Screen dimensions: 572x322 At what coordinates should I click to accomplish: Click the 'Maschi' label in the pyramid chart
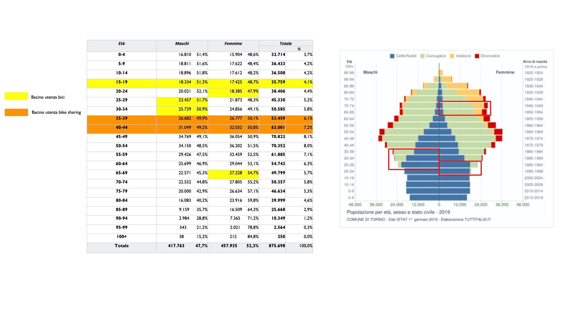coord(370,72)
